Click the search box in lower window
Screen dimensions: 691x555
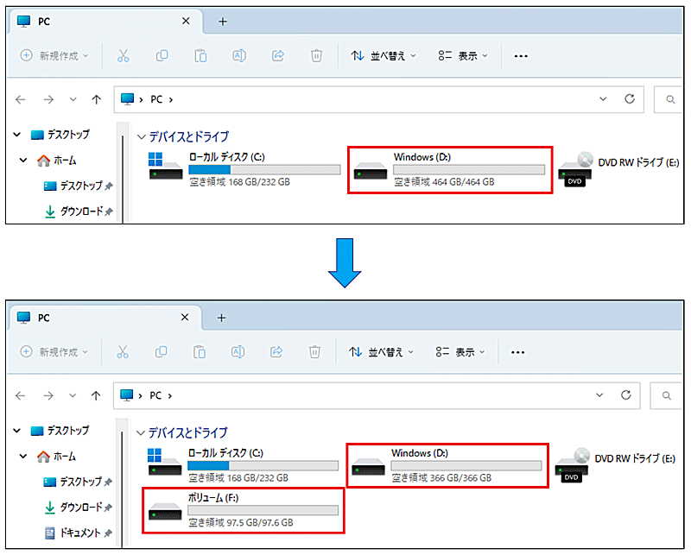[666, 395]
